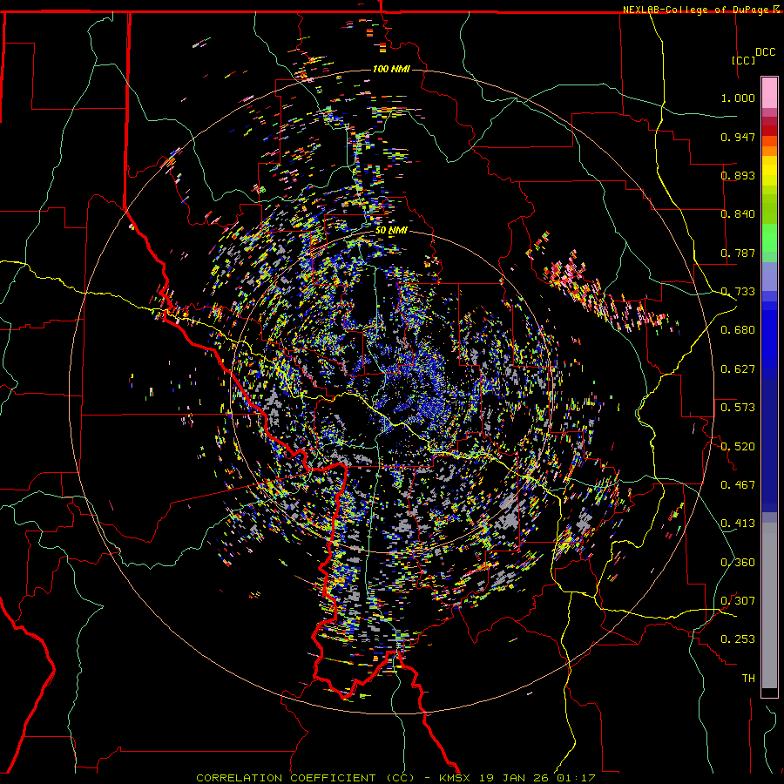Select the 0.680 legend value
The width and height of the screenshot is (784, 784).
(x=738, y=330)
